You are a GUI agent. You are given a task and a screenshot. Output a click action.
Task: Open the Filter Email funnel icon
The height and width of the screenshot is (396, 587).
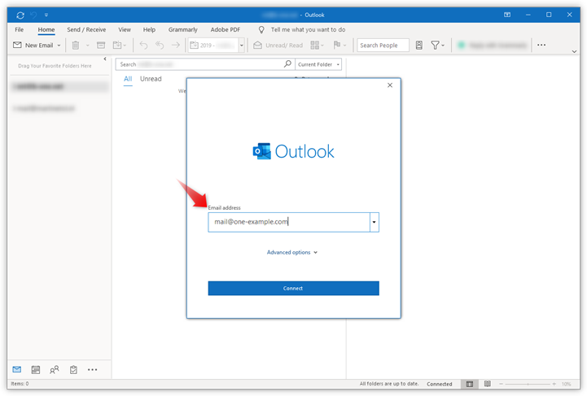click(x=435, y=46)
